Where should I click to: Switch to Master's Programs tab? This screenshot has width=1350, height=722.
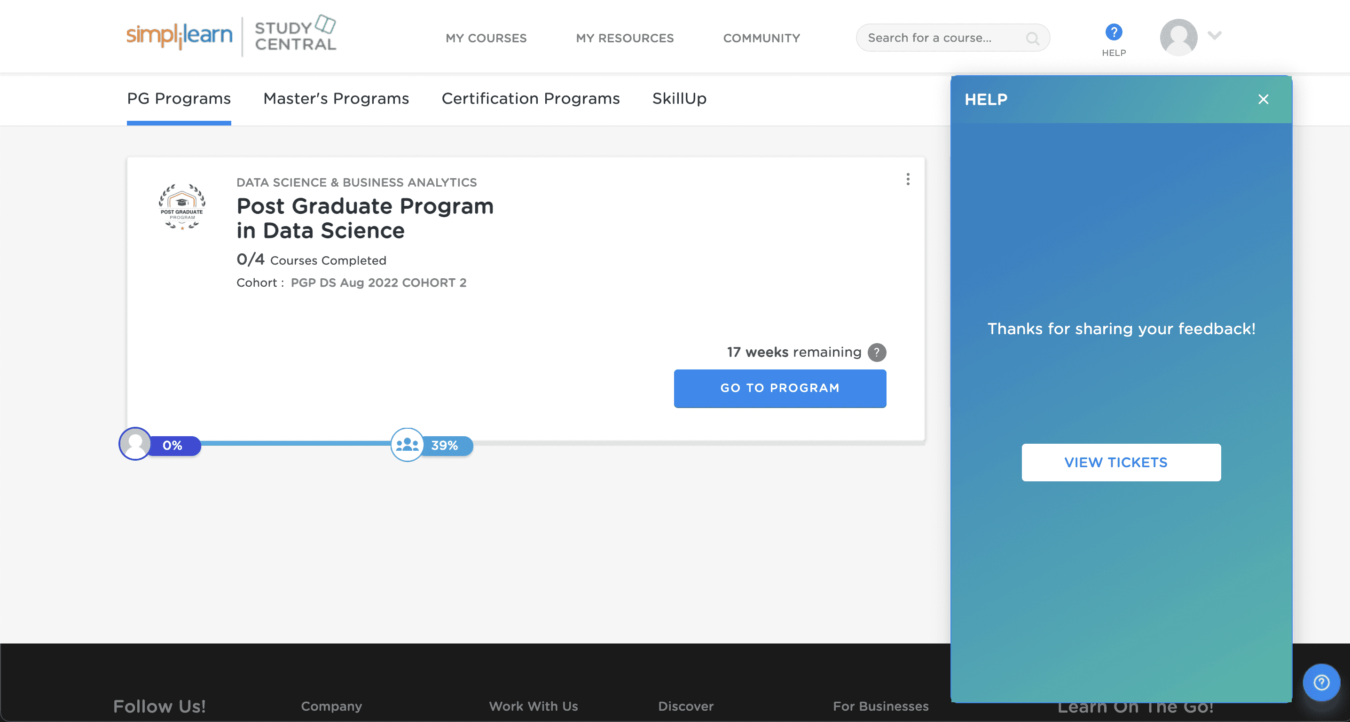(x=336, y=99)
